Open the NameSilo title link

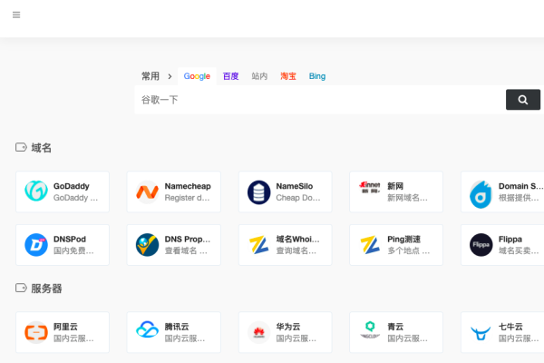tap(294, 186)
